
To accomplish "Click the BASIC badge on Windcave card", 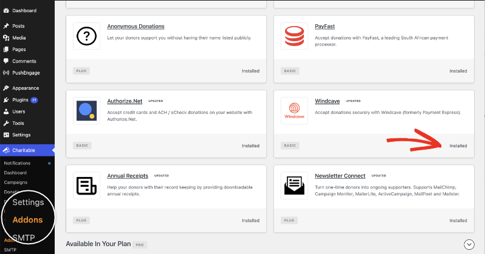I will pos(290,145).
